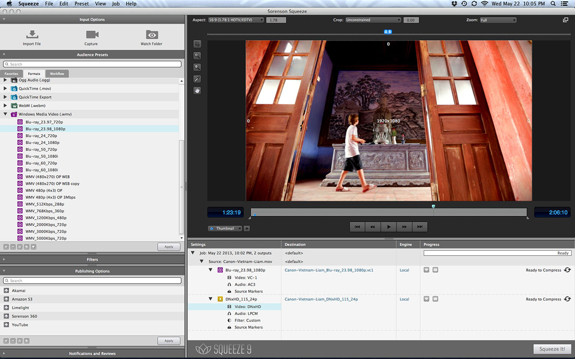This screenshot has width=575, height=359.
Task: Select the crop tool beside the preview
Action: tap(197, 44)
